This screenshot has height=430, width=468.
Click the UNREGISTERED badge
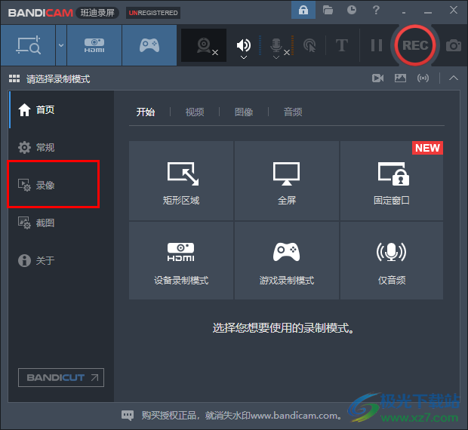pyautogui.click(x=153, y=13)
